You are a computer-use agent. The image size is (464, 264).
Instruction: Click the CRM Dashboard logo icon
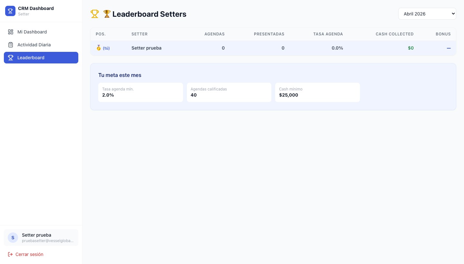click(10, 11)
